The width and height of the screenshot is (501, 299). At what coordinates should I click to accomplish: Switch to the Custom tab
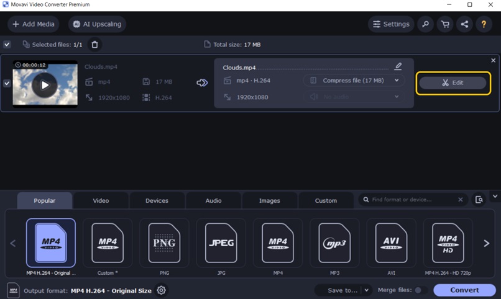[x=326, y=200]
